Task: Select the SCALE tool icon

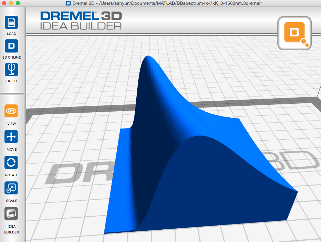Action: click(11, 188)
